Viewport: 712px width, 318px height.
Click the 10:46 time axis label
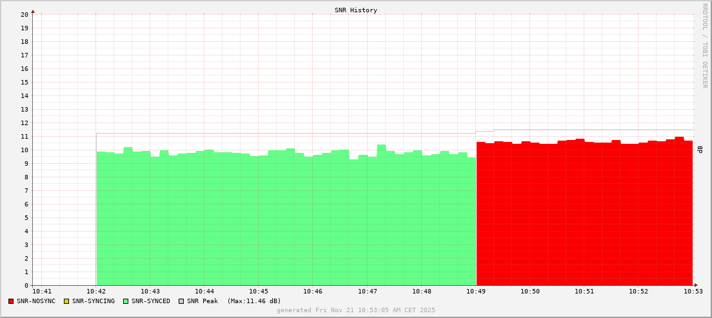[x=313, y=292]
